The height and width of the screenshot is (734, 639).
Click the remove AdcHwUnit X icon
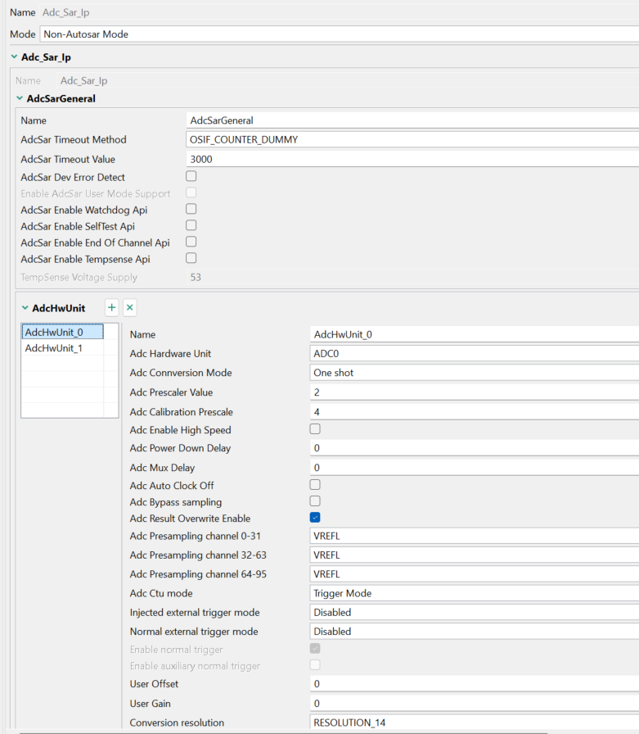pos(130,307)
